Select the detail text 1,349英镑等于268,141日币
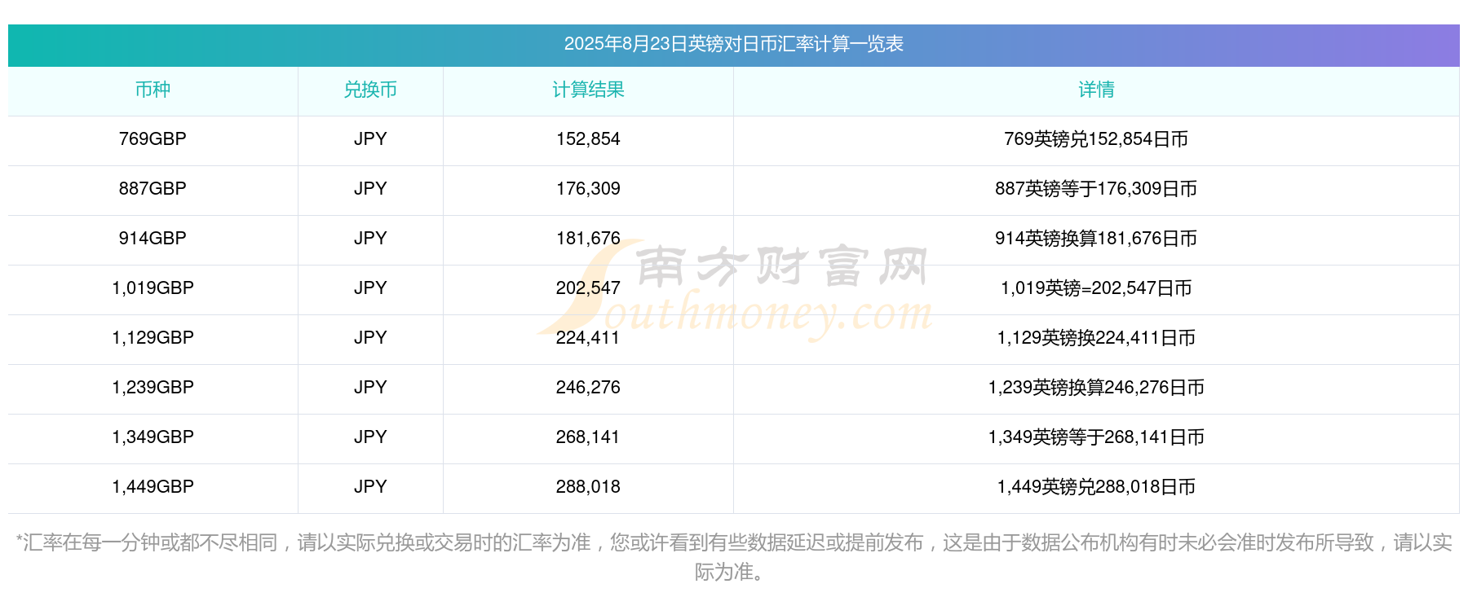Image resolution: width=1468 pixels, height=597 pixels. (x=1096, y=437)
